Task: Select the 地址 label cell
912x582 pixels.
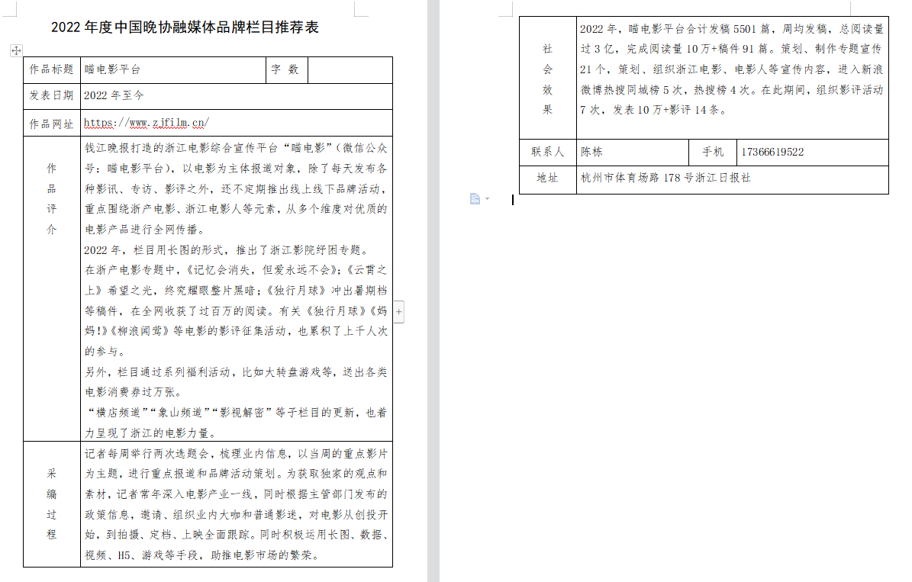Action: pos(547,180)
